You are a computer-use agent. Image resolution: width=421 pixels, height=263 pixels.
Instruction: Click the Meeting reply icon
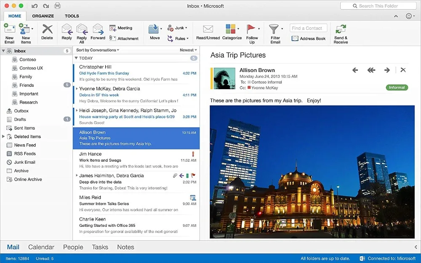click(x=121, y=28)
